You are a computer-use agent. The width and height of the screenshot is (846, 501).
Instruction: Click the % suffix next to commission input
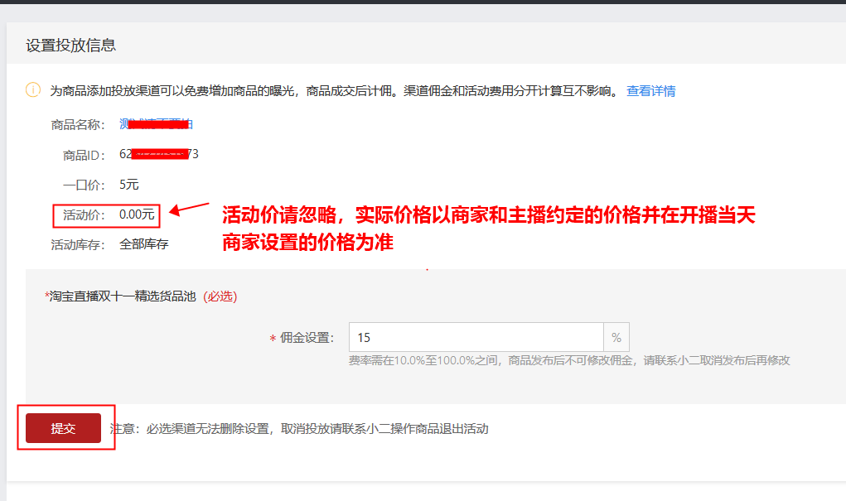tap(616, 338)
